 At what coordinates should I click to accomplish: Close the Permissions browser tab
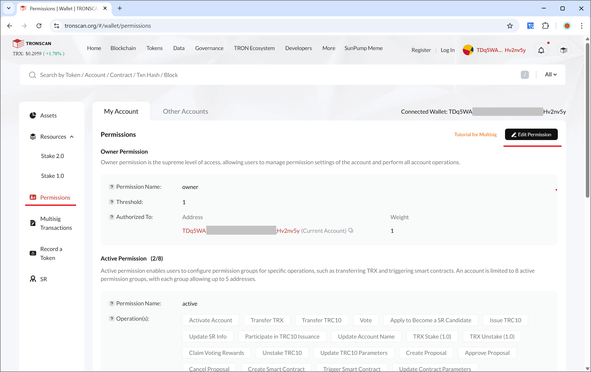(x=105, y=8)
